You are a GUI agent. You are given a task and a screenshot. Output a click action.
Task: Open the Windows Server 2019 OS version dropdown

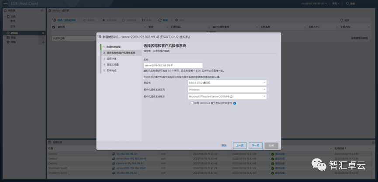(x=227, y=97)
